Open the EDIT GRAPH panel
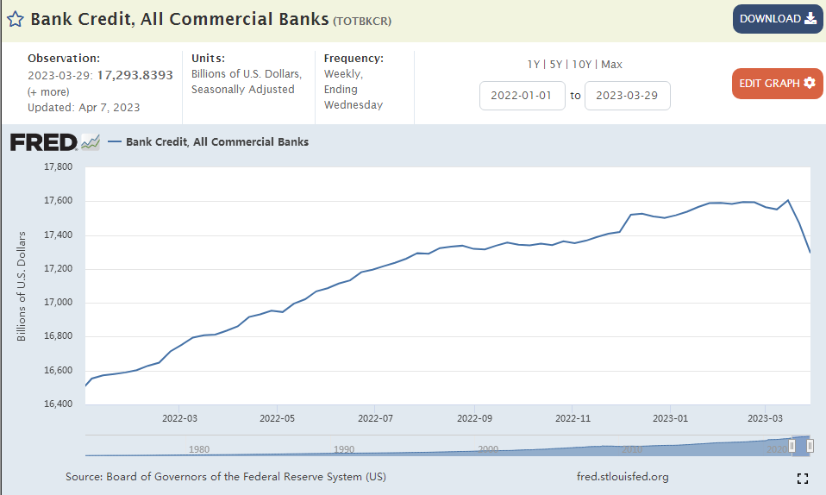Image resolution: width=826 pixels, height=495 pixels. click(777, 83)
